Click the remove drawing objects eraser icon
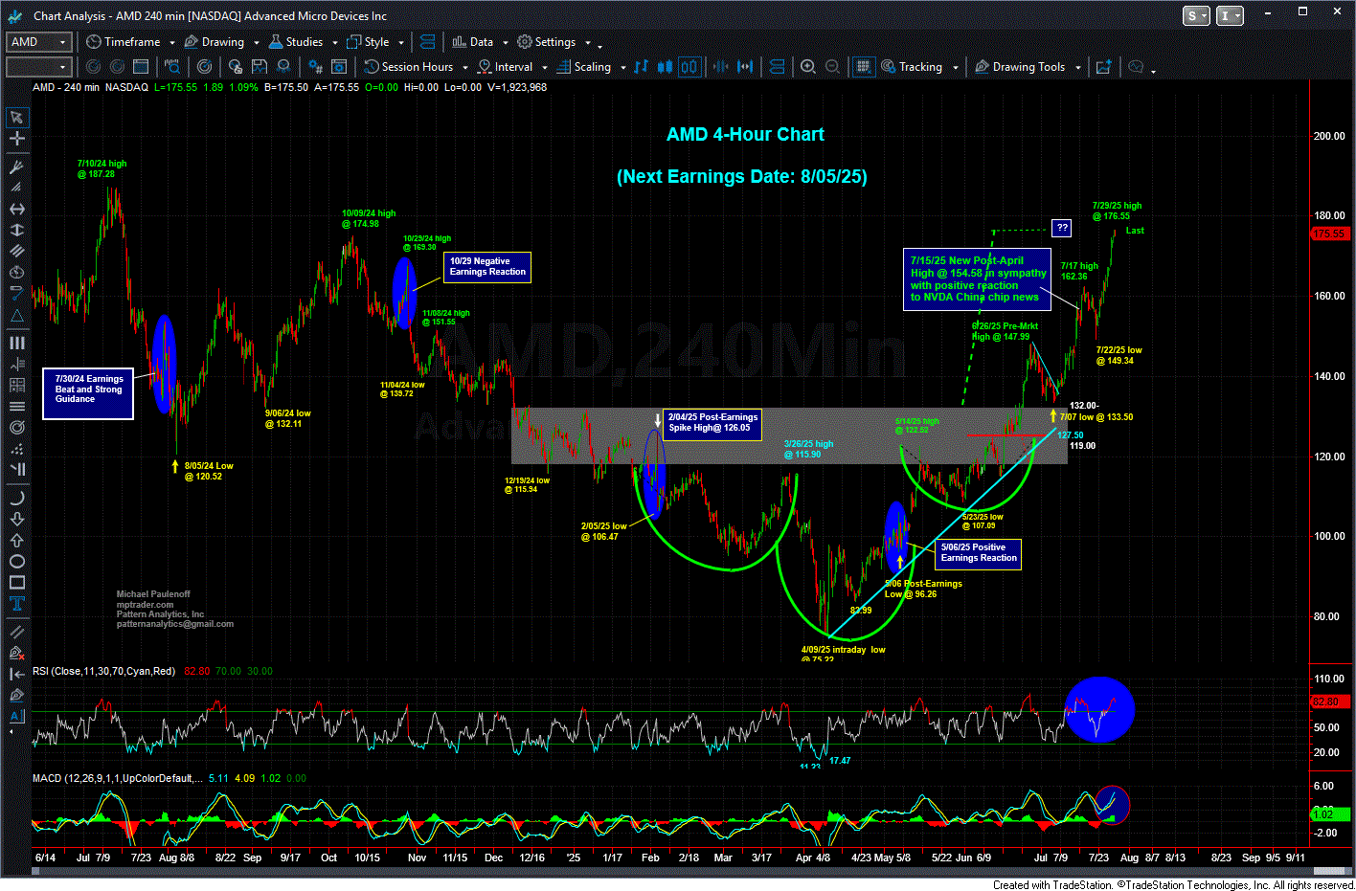Screen dimensions: 1356x891 click(16, 653)
